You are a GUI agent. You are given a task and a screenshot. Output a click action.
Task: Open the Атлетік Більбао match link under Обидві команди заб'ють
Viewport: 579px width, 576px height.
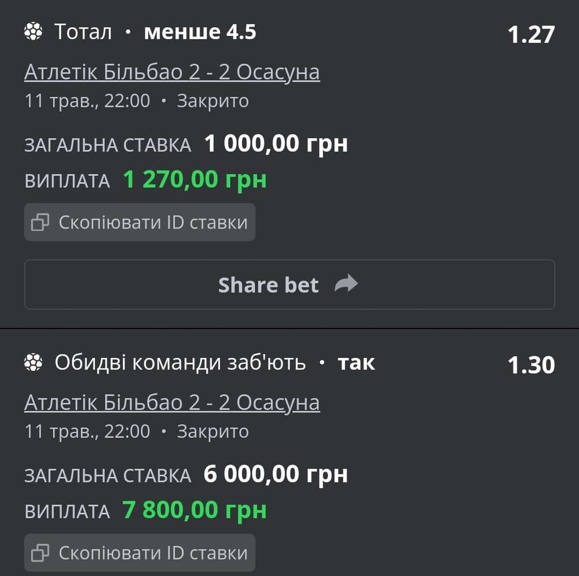pyautogui.click(x=172, y=403)
